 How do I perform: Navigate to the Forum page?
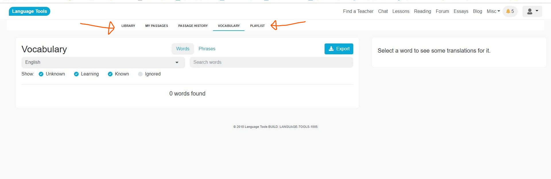[x=442, y=11]
